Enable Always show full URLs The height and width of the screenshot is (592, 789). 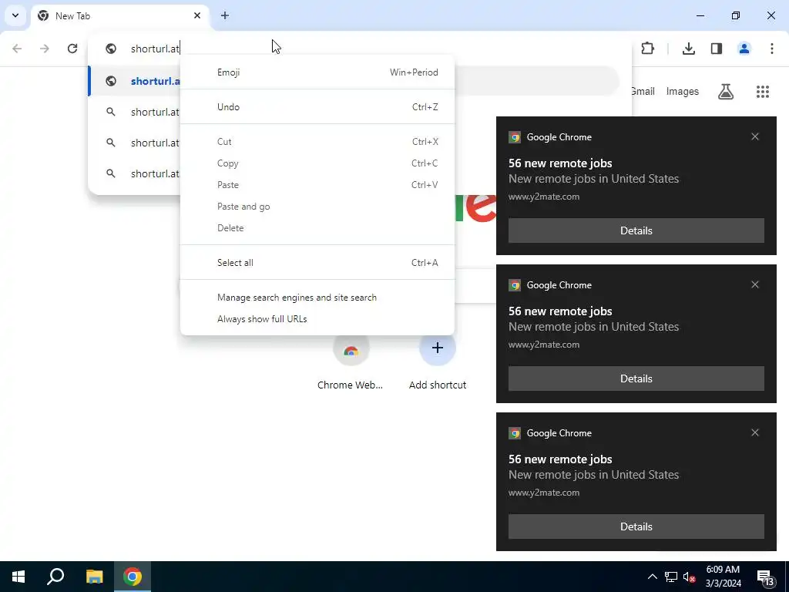(317, 319)
